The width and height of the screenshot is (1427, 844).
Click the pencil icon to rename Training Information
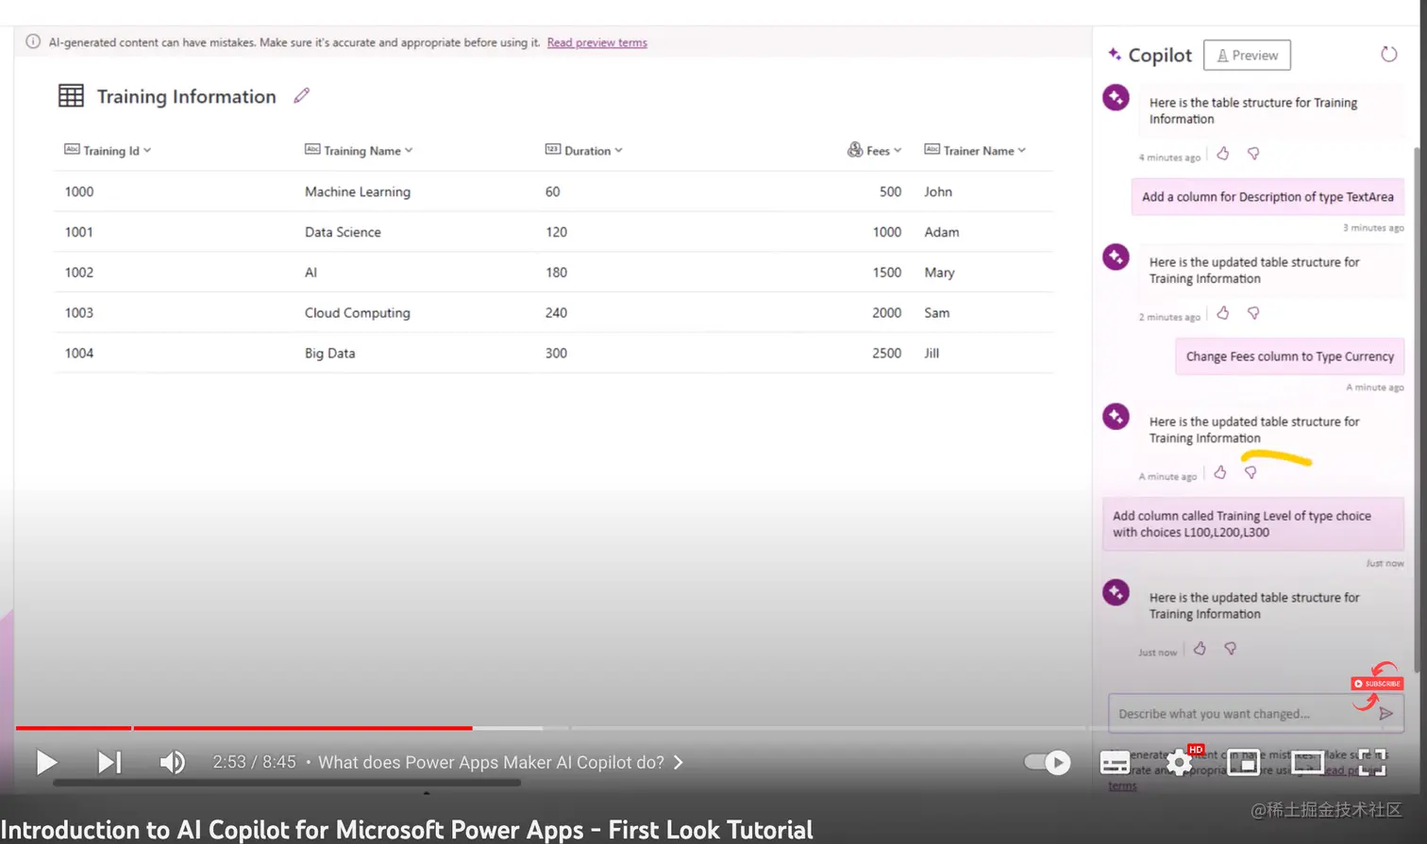301,95
